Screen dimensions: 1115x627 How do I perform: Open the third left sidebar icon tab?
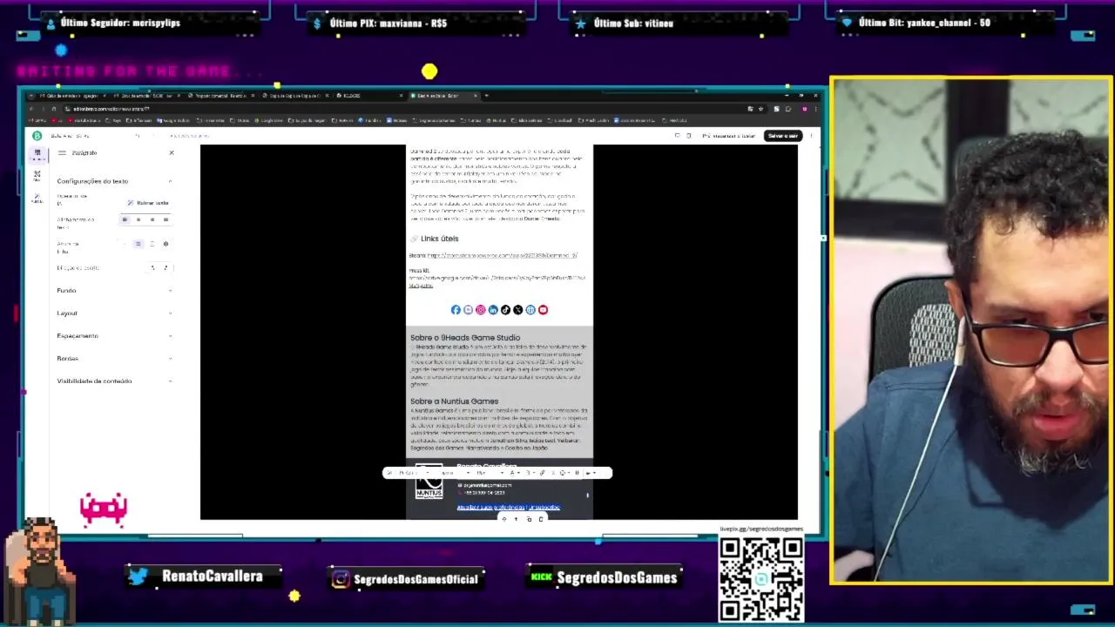tap(37, 199)
